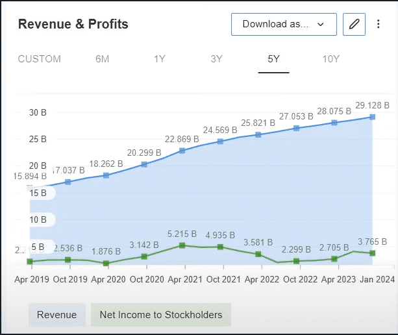Select the 29.128 B revenue point
This screenshot has height=335, width=398.
373,117
